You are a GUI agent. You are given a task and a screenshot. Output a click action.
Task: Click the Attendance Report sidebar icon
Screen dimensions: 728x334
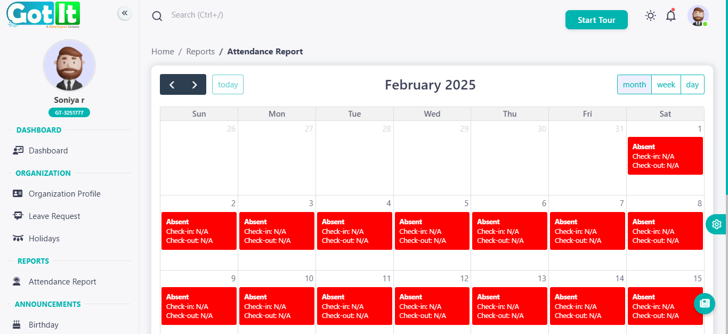17,282
